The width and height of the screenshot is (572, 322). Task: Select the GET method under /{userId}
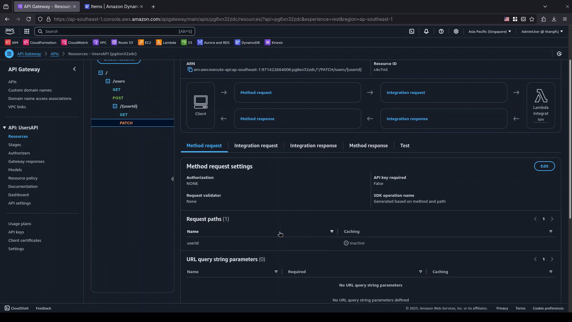click(x=124, y=114)
